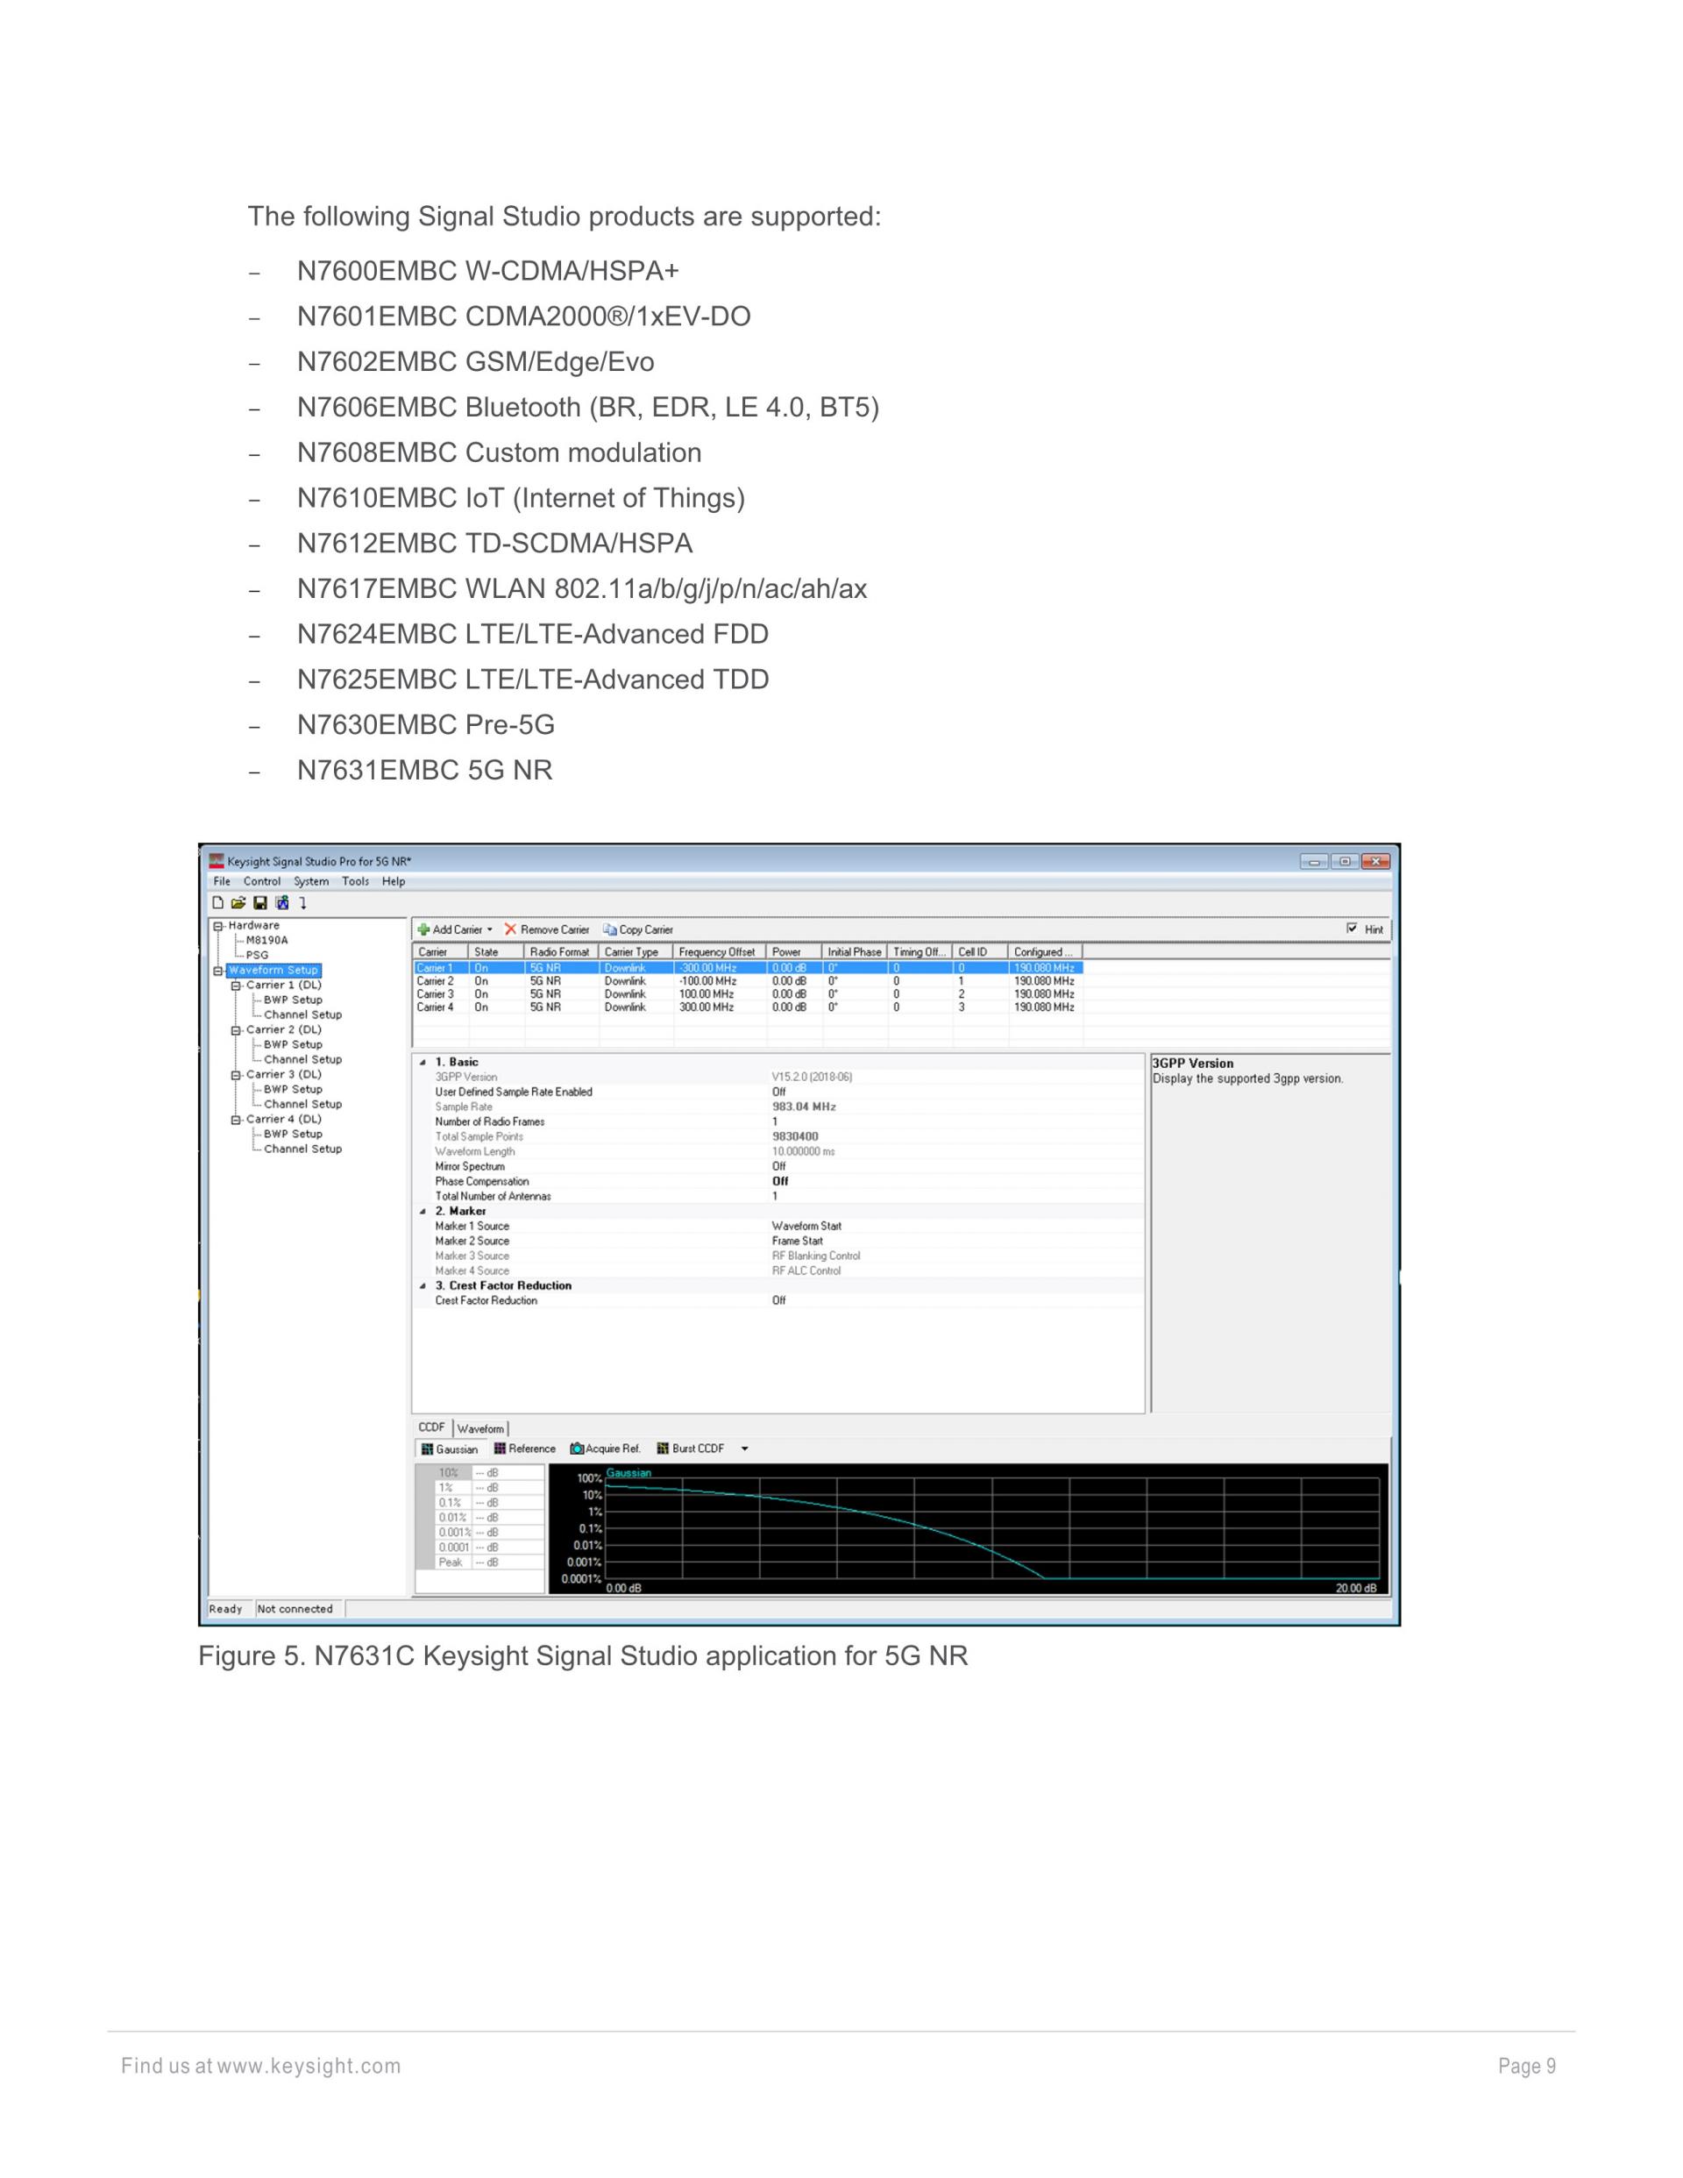
Task: Click the Open folder toolbar icon
Action: pos(238,902)
